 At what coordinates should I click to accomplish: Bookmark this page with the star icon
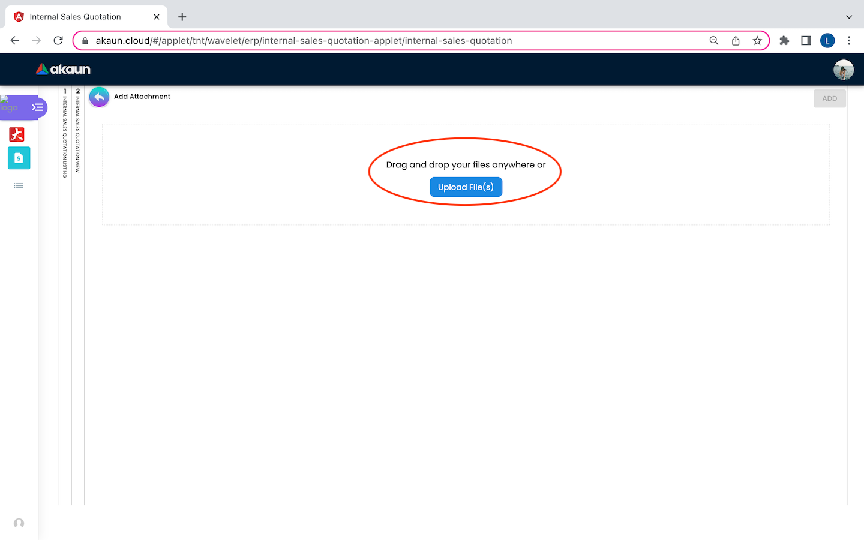(757, 41)
